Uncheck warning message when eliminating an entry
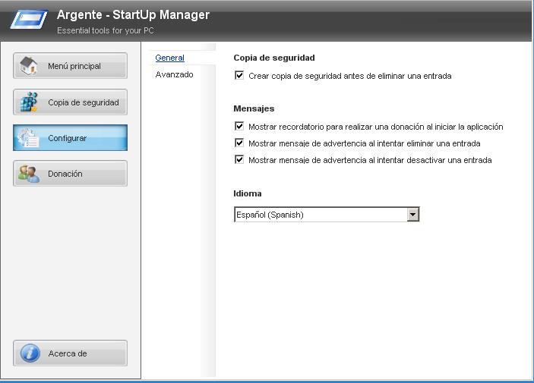Screen dimensions: 534x383 239,143
